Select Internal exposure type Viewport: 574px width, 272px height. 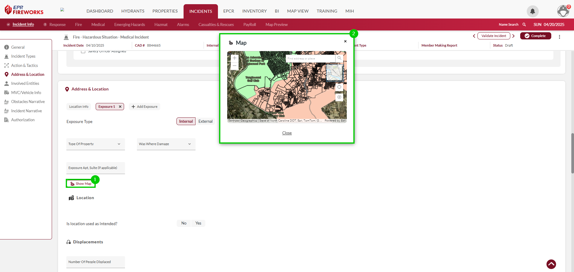pos(186,121)
